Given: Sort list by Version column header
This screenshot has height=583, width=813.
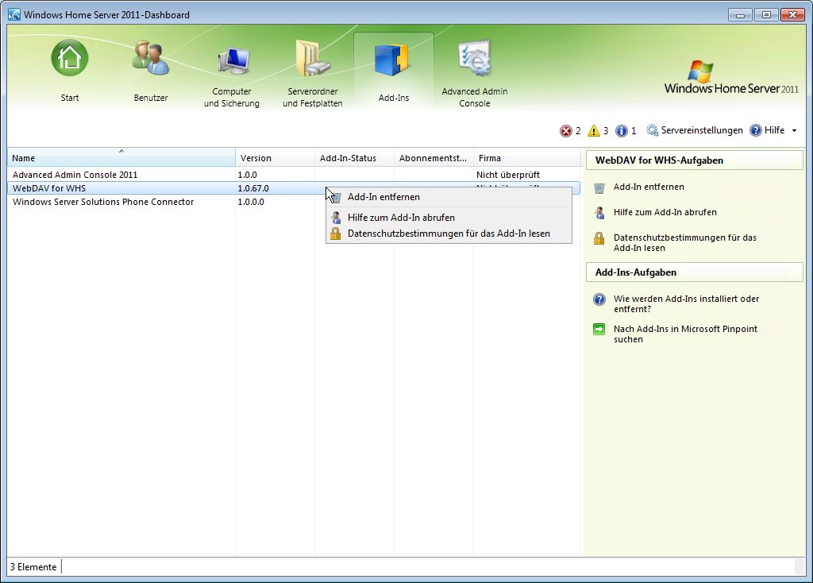Looking at the screenshot, I should 275,158.
